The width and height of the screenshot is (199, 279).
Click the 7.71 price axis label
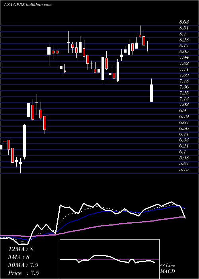(x=184, y=69)
